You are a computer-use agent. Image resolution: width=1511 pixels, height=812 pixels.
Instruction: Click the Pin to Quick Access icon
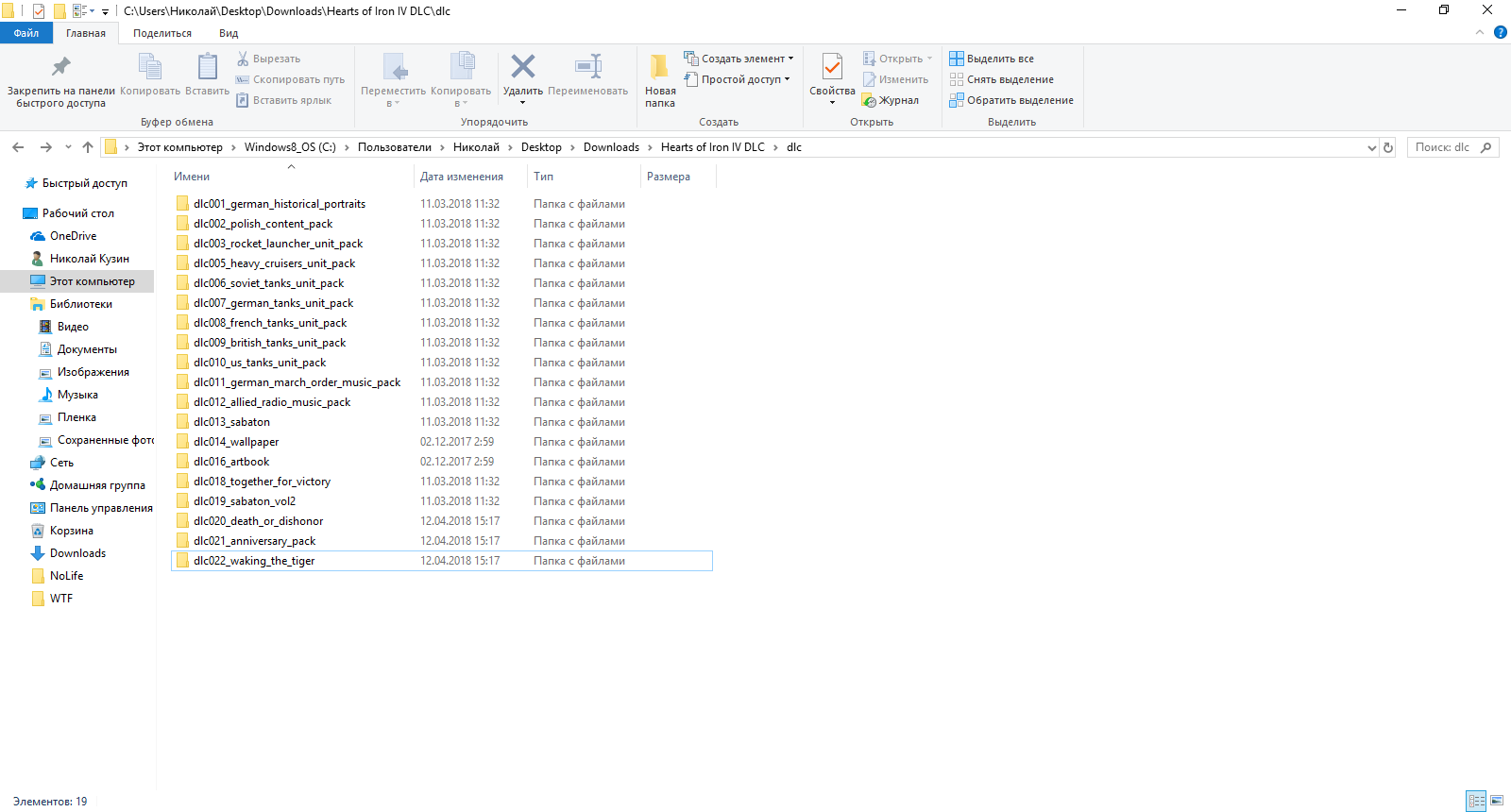60,66
